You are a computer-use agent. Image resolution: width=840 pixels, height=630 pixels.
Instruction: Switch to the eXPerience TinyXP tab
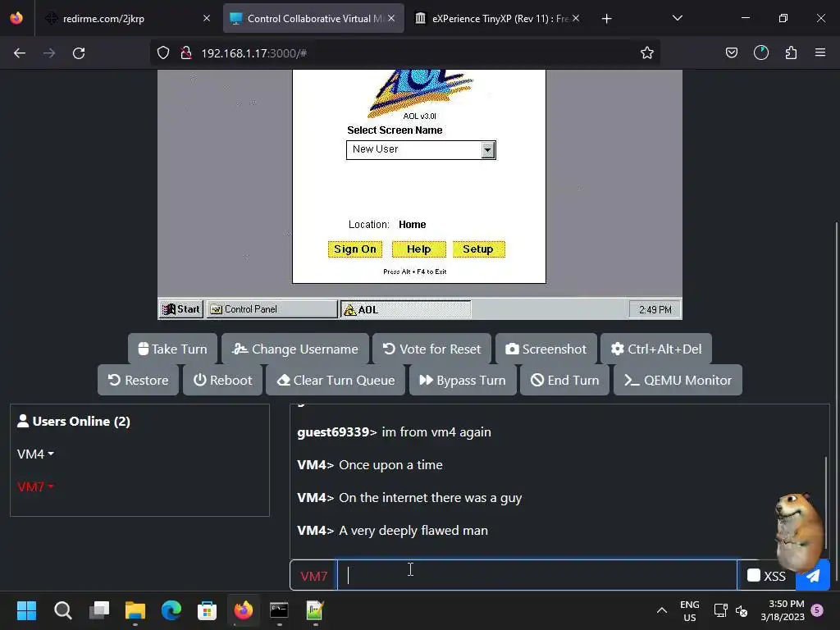pos(498,18)
